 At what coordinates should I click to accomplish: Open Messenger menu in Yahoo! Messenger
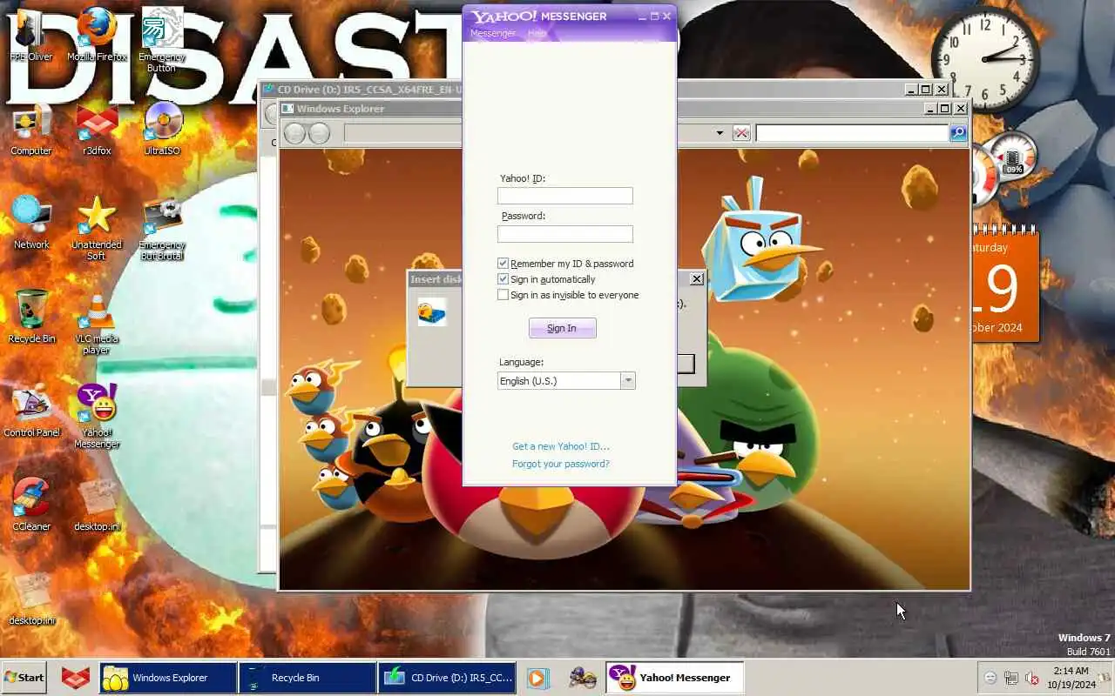(x=493, y=33)
